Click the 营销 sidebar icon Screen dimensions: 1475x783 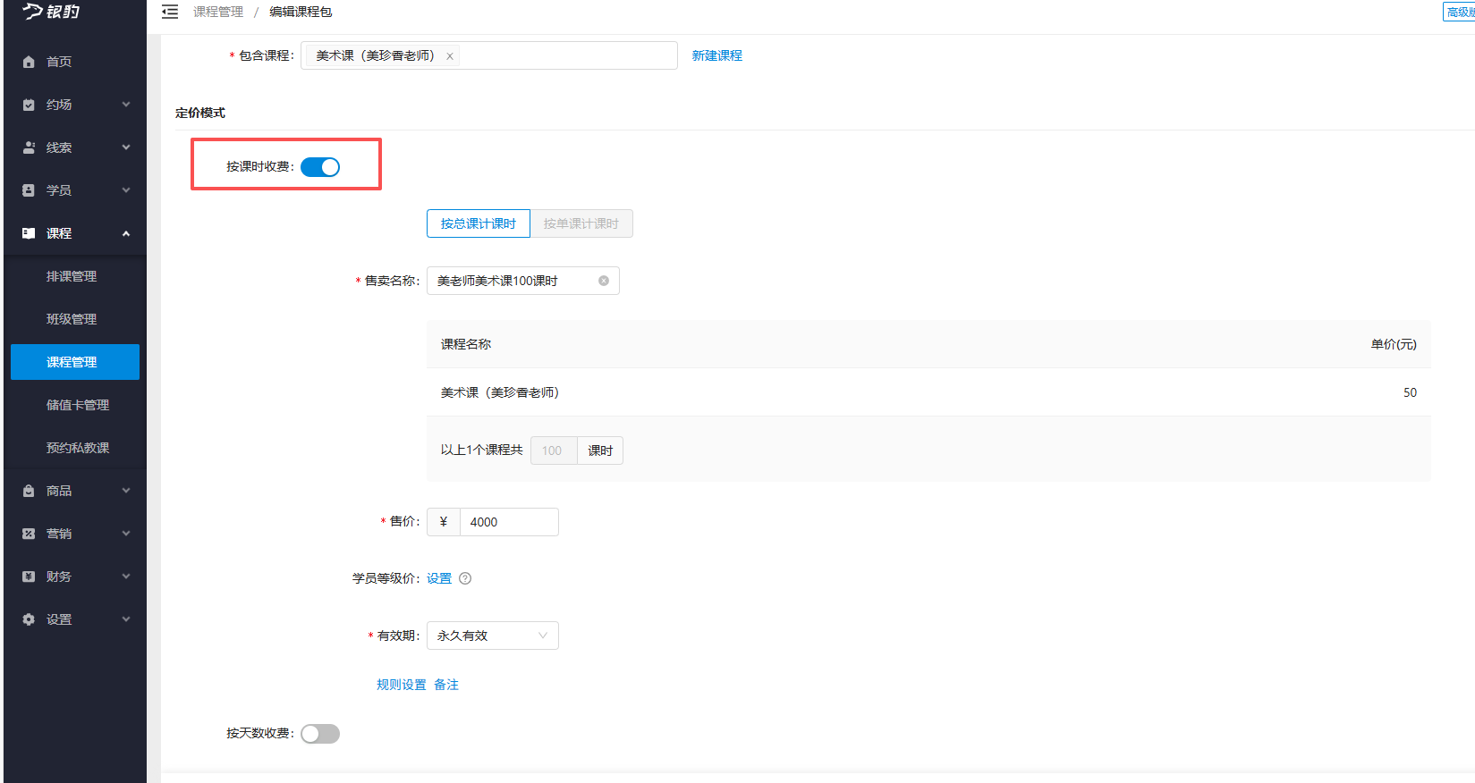tap(29, 534)
